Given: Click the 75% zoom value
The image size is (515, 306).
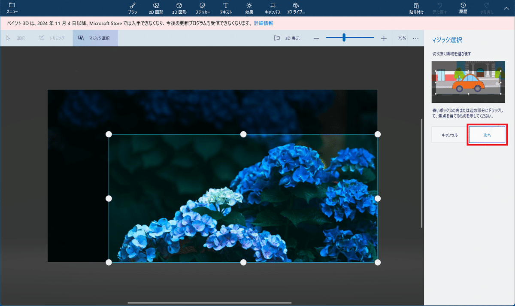Looking at the screenshot, I should (402, 38).
